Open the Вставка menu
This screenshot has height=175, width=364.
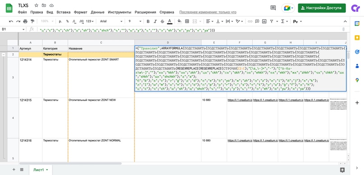pyautogui.click(x=64, y=12)
